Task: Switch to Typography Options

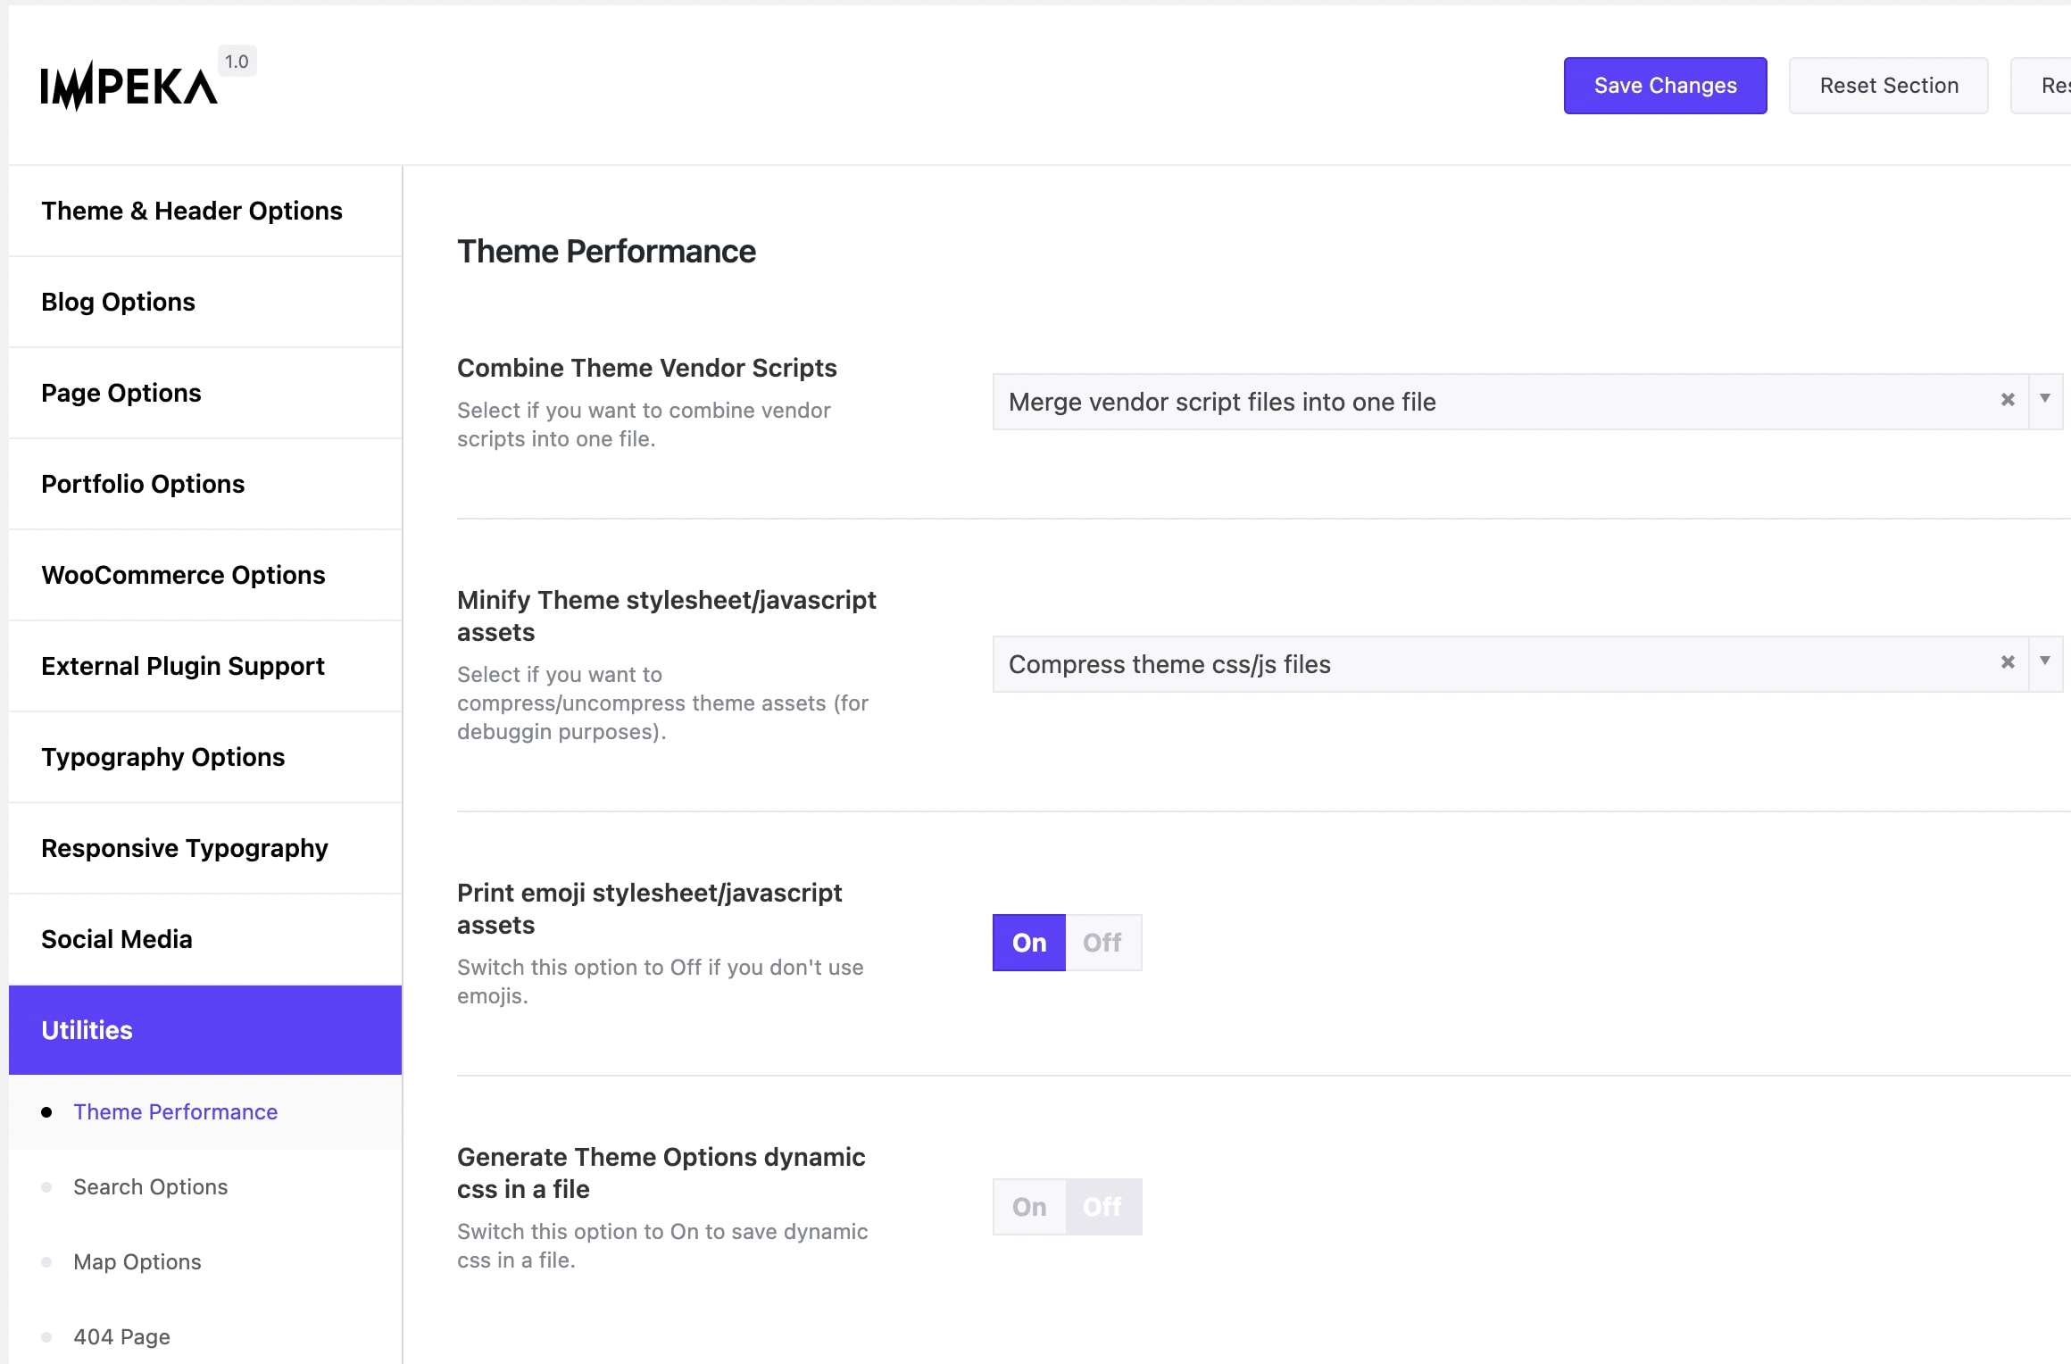Action: 162,757
